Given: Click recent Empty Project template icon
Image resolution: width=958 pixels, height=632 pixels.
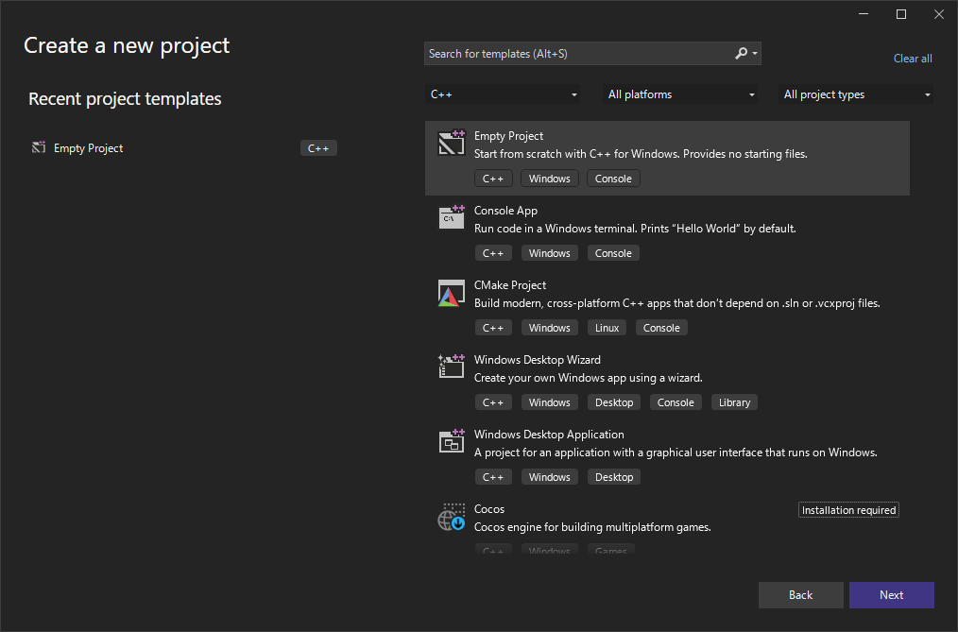Looking at the screenshot, I should (39, 147).
